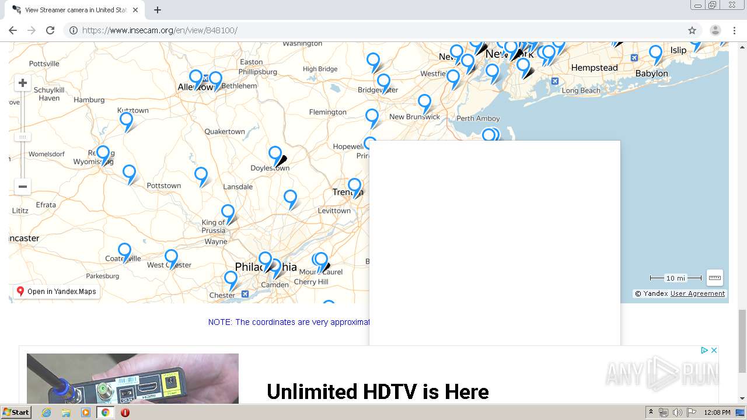Select the camera pin at Chester
The width and height of the screenshot is (747, 420).
coord(231,279)
